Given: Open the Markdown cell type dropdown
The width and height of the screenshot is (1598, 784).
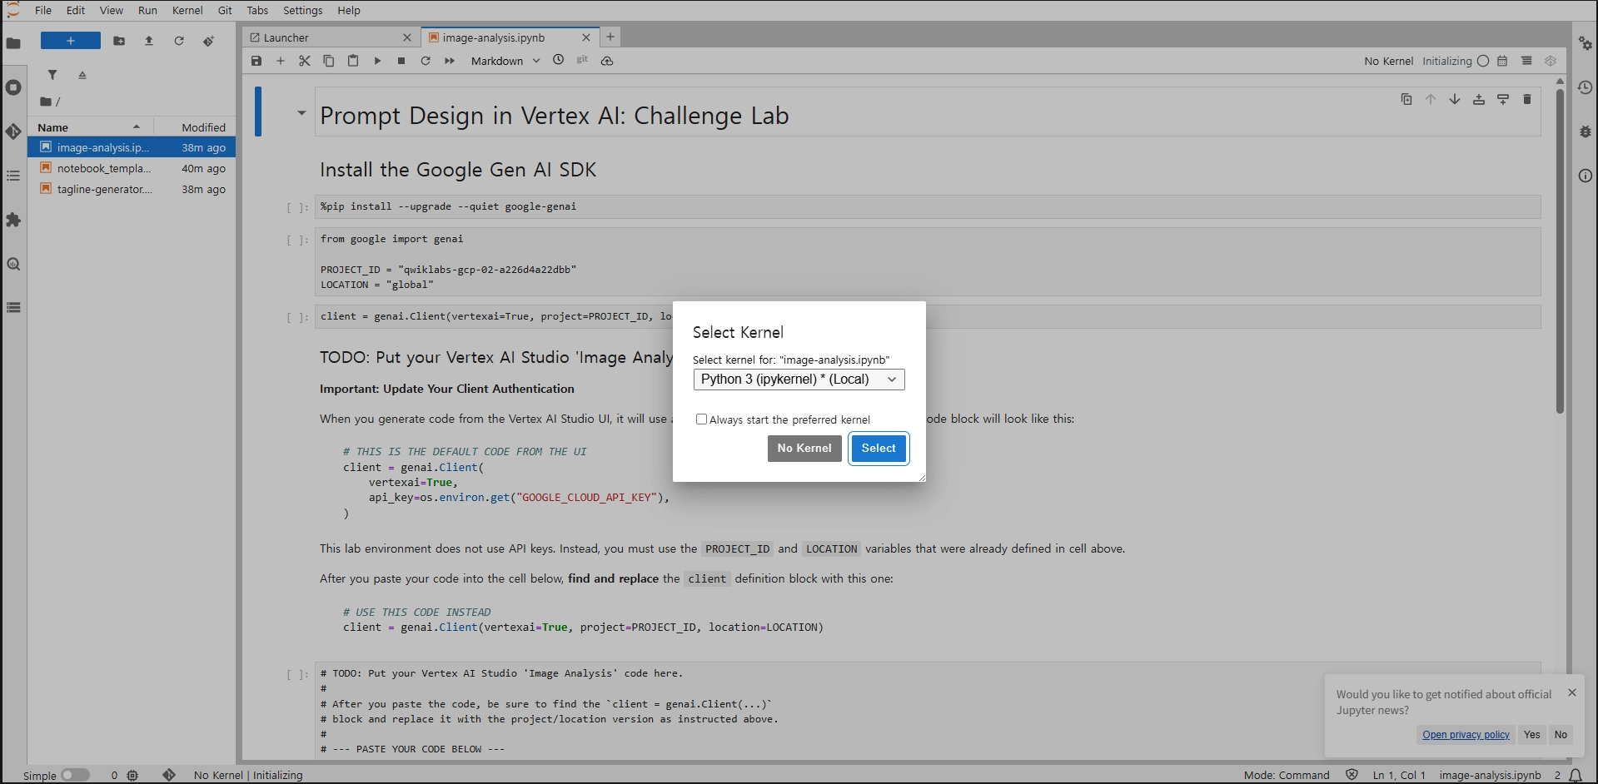Looking at the screenshot, I should click(505, 61).
